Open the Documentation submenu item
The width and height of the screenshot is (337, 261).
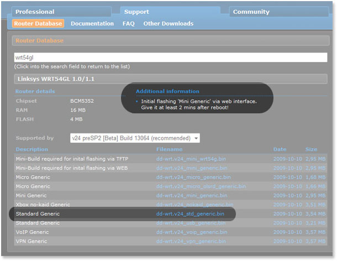[92, 23]
